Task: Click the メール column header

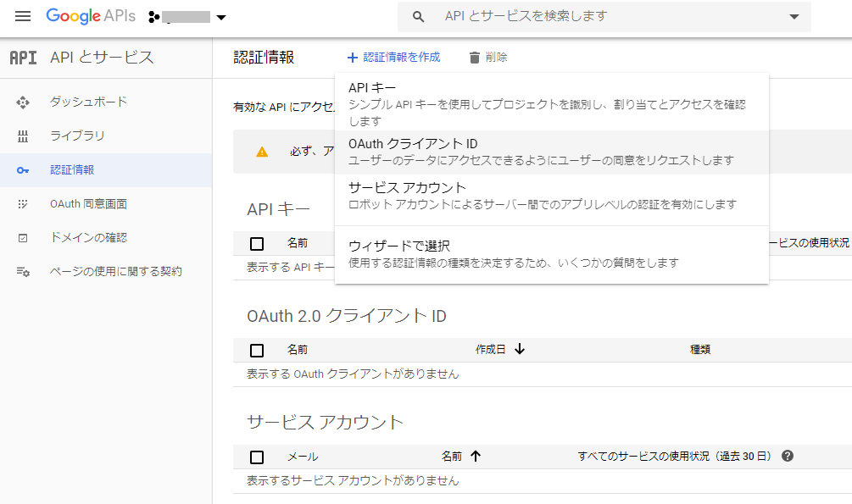Action: coord(303,457)
